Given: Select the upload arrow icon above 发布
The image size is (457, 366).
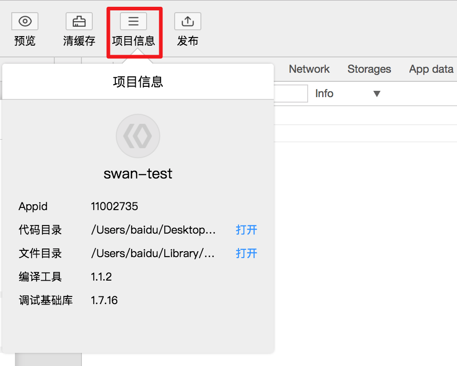Looking at the screenshot, I should [187, 21].
